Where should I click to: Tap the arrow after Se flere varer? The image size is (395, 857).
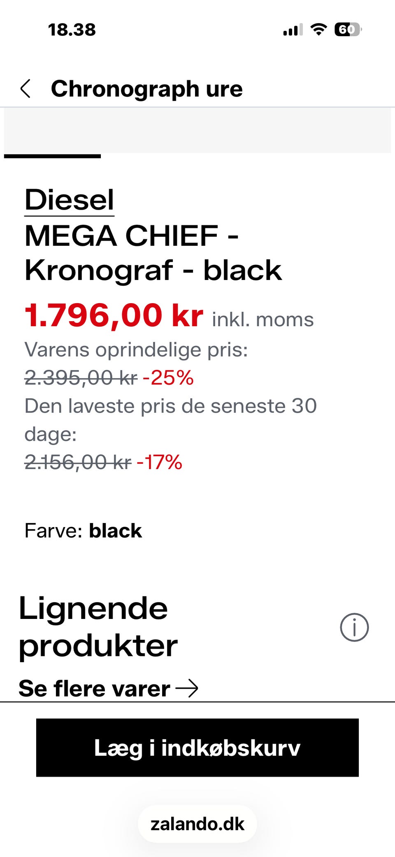pyautogui.click(x=187, y=688)
